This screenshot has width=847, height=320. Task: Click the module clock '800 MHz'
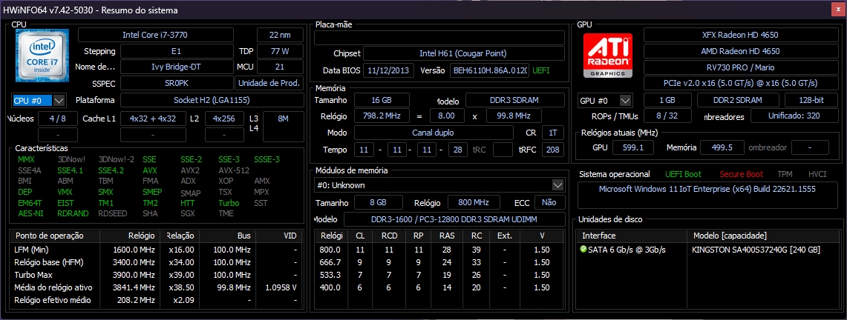point(474,202)
